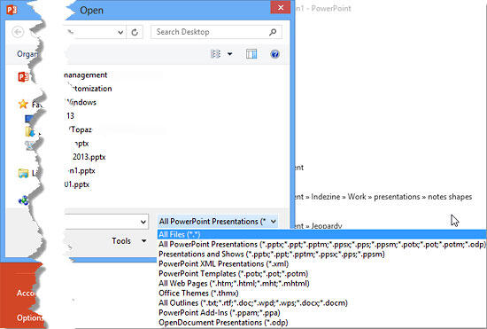Open the Libraries folder icon
Viewport: 487px width, 329px height.
click(23, 173)
